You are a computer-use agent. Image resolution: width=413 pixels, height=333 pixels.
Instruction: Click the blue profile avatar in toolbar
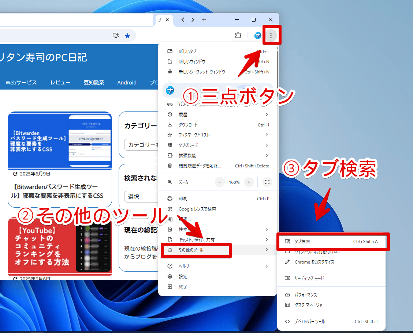tap(258, 35)
